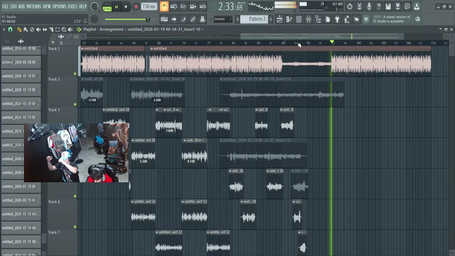Toggle the recording countdown button
Screen dimensions: 455x256
[183, 6]
